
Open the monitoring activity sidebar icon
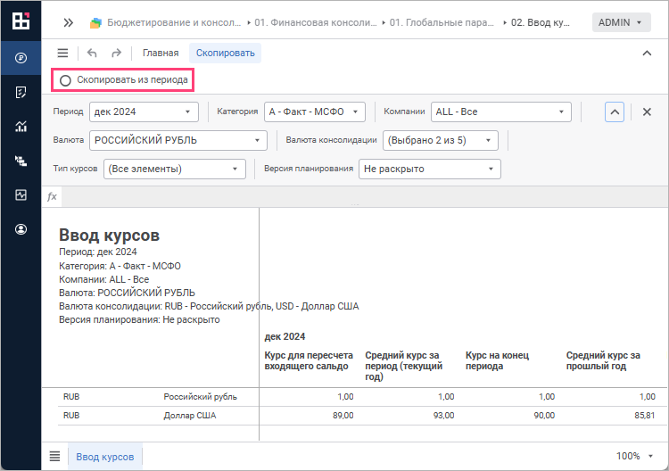20,194
